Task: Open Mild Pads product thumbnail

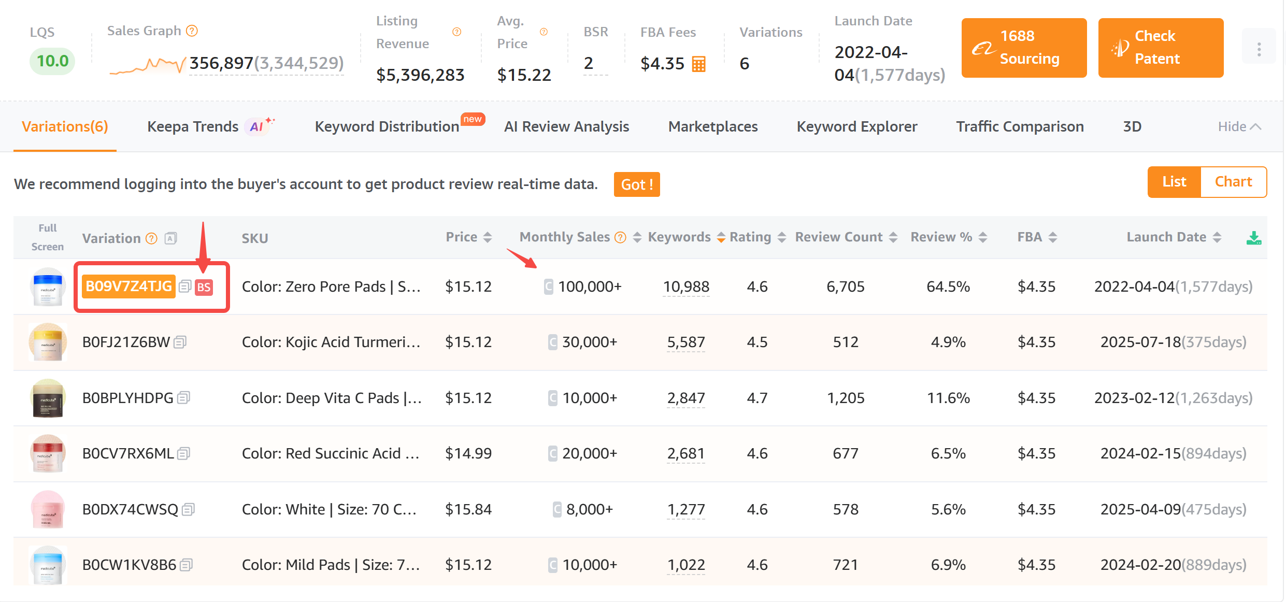Action: (x=48, y=565)
